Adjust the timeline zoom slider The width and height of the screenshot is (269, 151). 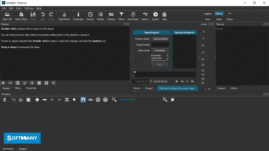point(133,100)
